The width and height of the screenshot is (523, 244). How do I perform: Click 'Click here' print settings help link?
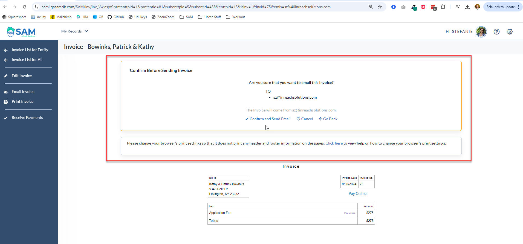334,143
